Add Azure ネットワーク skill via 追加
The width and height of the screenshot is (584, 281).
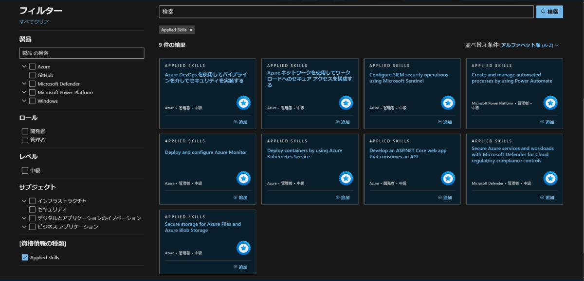coord(343,122)
